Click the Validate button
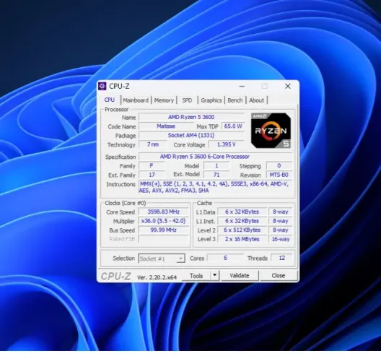The image size is (381, 361). (240, 276)
